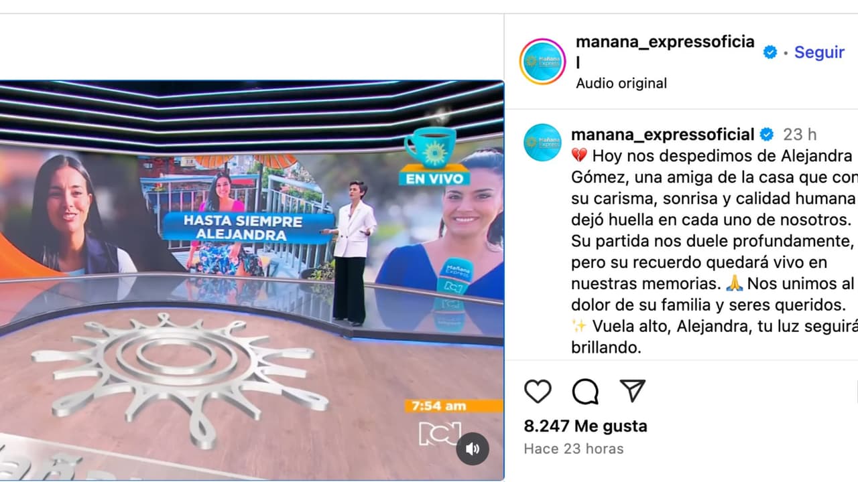Click the caption author avatar
Screen dimensions: 858x482
pos(543,142)
